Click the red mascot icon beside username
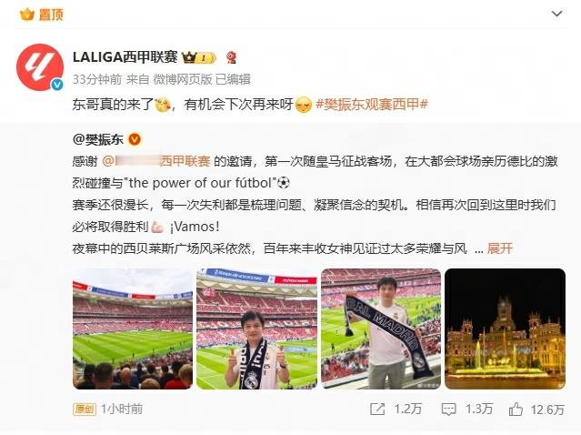The width and height of the screenshot is (581, 435). [232, 58]
